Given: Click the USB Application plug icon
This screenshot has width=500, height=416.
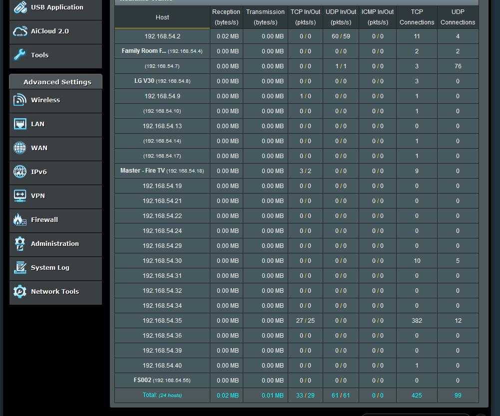Looking at the screenshot, I should click(x=20, y=7).
